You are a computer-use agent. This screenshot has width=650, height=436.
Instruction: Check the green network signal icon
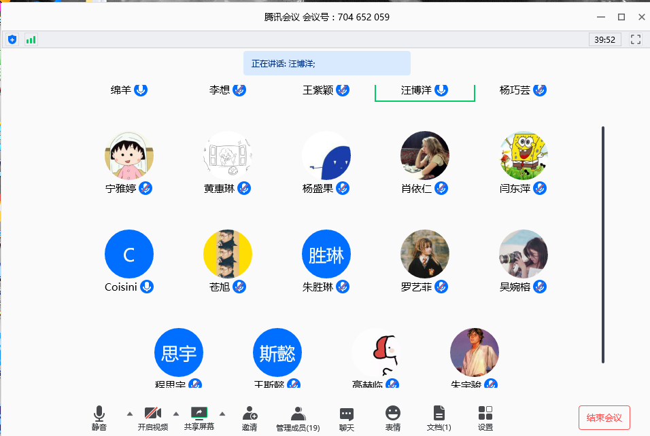(31, 39)
